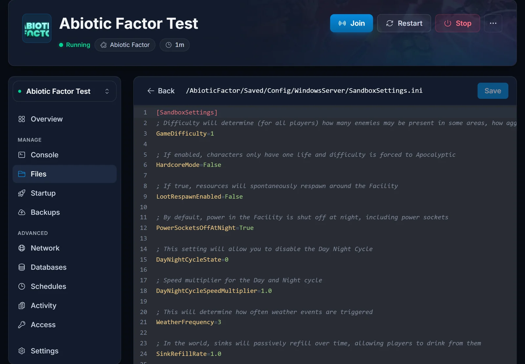Click the Overview grid icon
Image resolution: width=525 pixels, height=364 pixels.
[x=22, y=119]
